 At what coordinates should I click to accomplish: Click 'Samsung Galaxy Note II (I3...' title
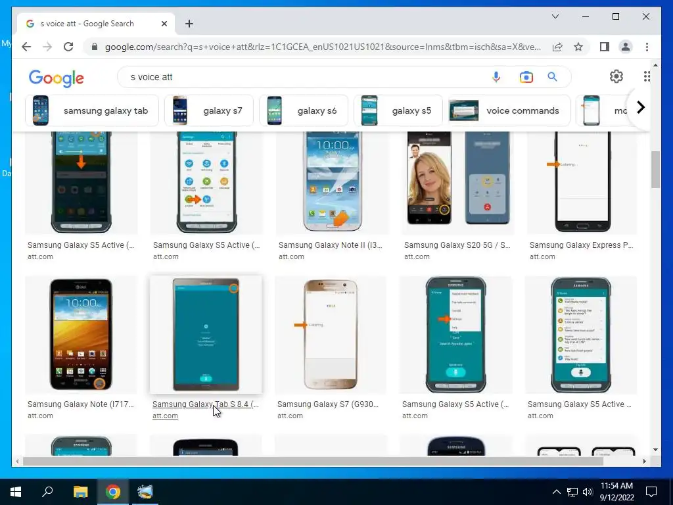coord(330,245)
